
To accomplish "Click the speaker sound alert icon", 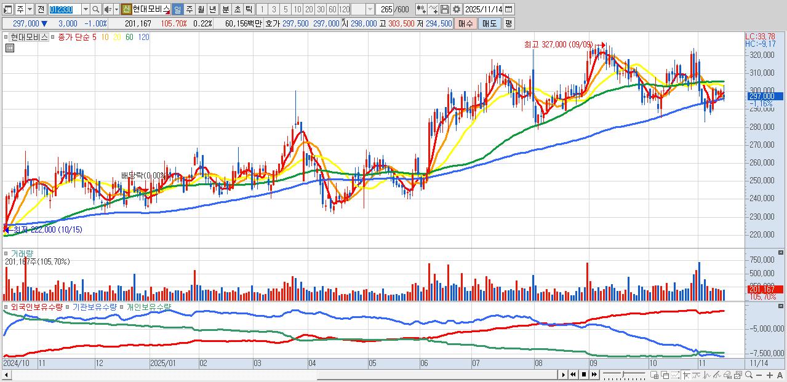I will [x=107, y=9].
